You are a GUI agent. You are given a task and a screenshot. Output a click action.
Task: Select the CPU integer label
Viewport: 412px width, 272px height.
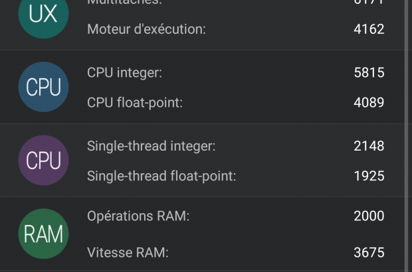coord(125,73)
